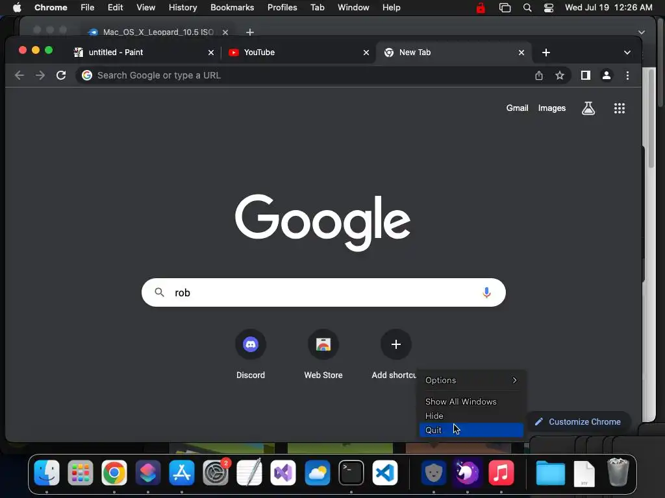Open TextEdit from the dock
The width and height of the screenshot is (665, 498).
(249, 473)
